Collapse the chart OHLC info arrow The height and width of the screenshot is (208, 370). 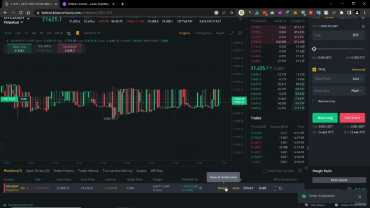tap(8, 41)
